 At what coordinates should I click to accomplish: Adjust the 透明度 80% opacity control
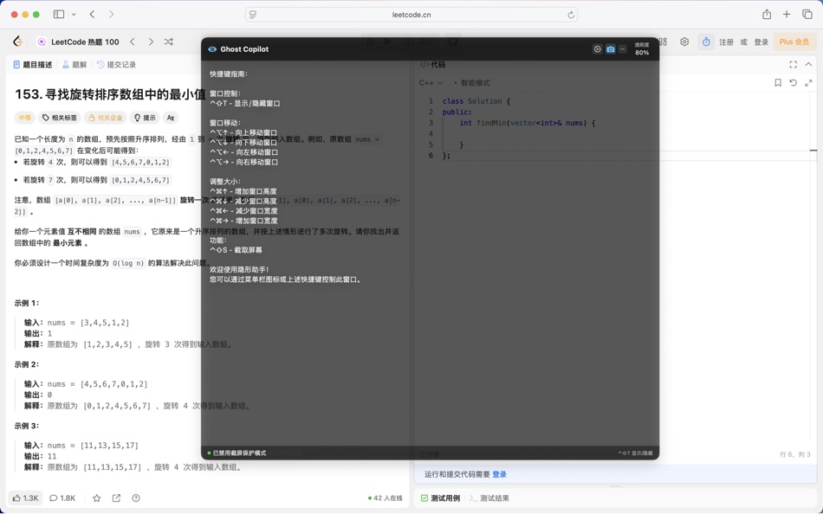tap(642, 48)
